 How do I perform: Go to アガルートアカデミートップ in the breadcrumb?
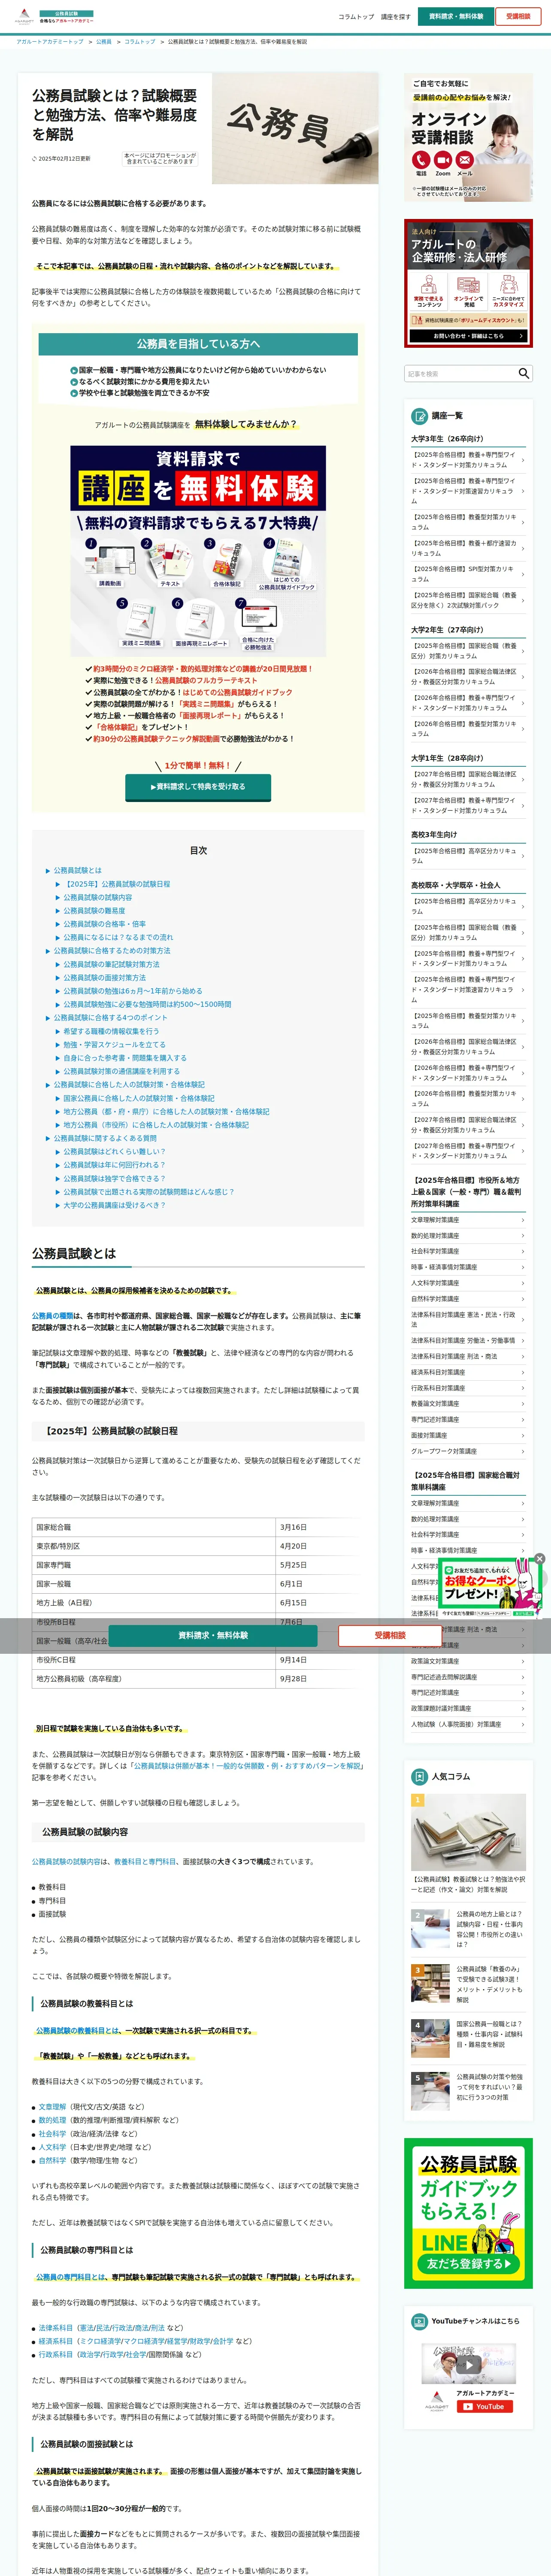pos(50,42)
